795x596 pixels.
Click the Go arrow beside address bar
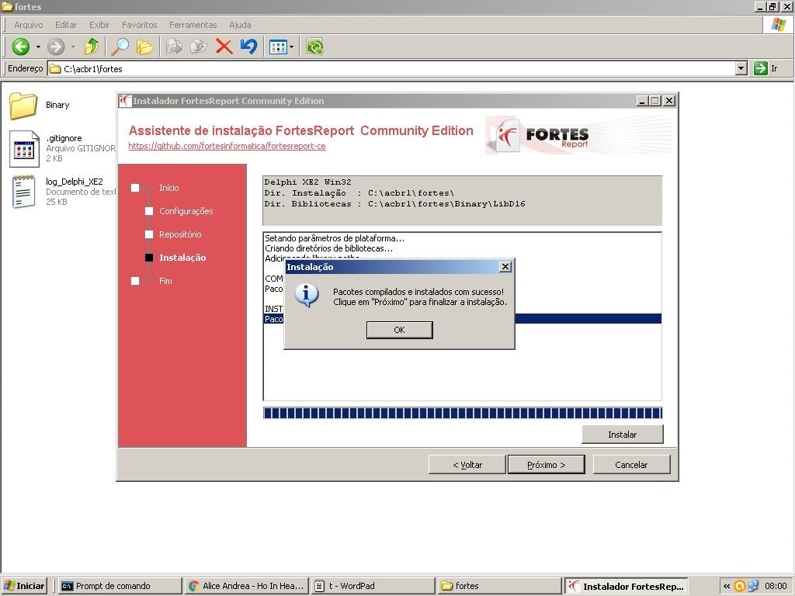pos(761,68)
